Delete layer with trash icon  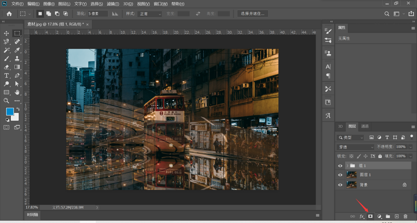(405, 216)
